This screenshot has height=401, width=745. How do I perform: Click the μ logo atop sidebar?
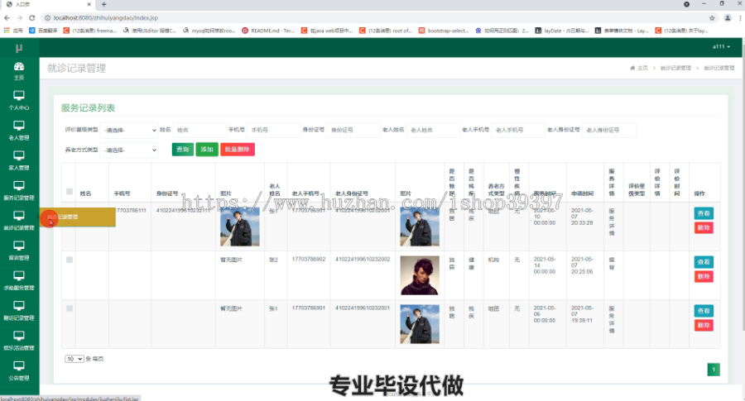pyautogui.click(x=19, y=48)
